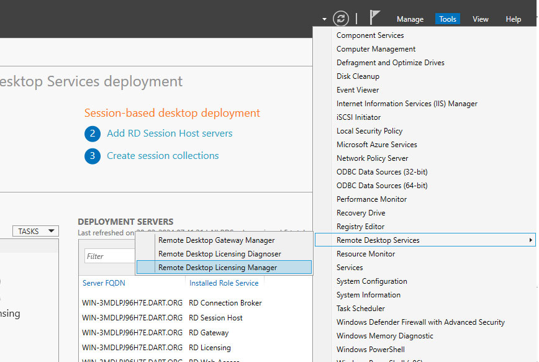Sort by Installed Role Service column
This screenshot has width=539, height=362.
click(224, 283)
